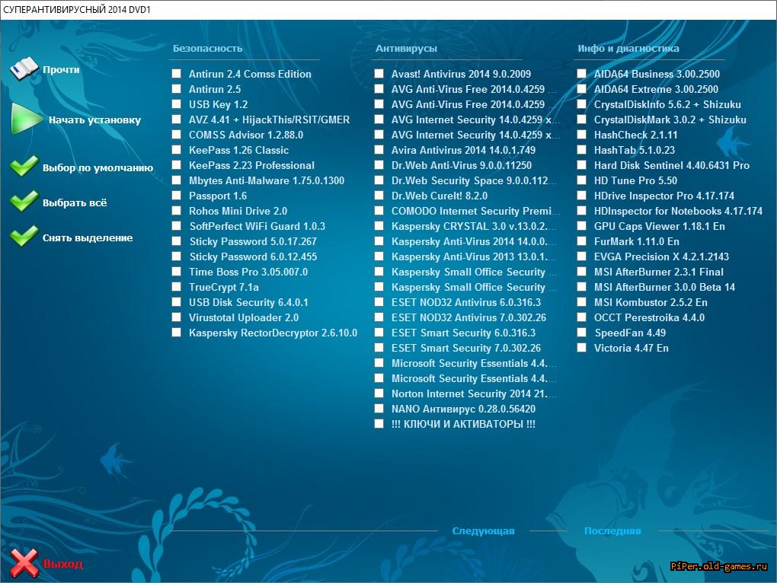This screenshot has width=777, height=583.
Task: Jump to the Последняя page
Action: pos(612,531)
